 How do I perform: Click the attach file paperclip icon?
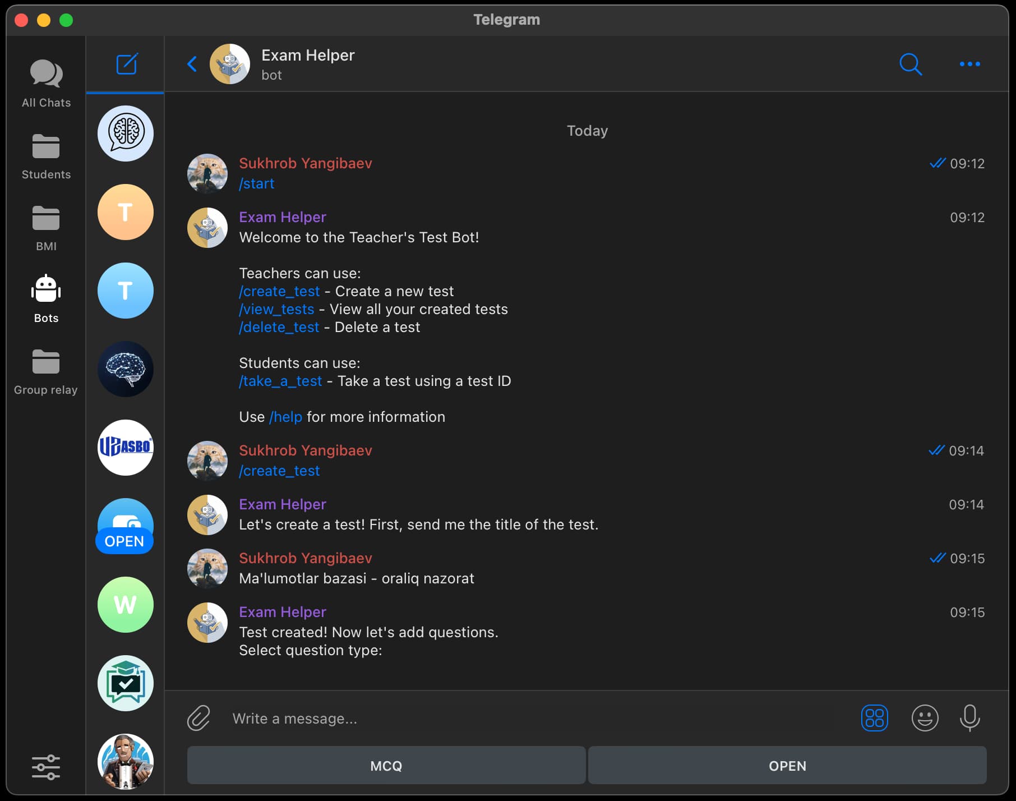pyautogui.click(x=198, y=718)
